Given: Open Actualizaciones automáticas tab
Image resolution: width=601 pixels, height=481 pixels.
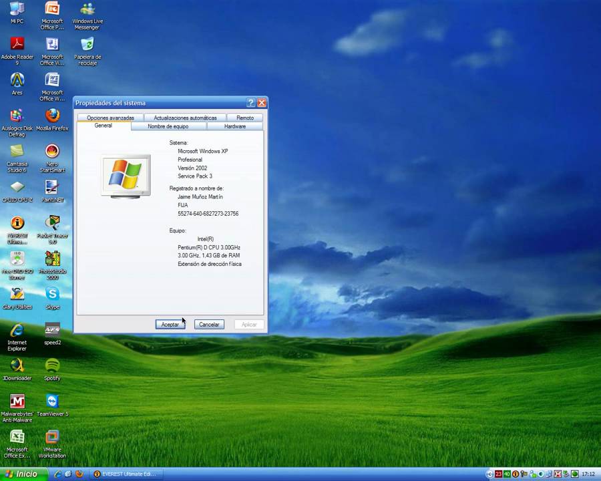Looking at the screenshot, I should tap(185, 118).
